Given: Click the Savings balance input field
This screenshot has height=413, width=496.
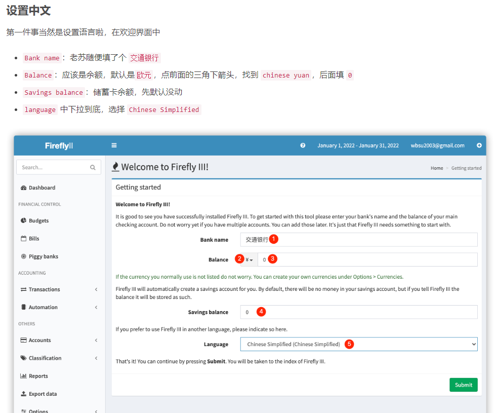Looking at the screenshot, I should (359, 312).
